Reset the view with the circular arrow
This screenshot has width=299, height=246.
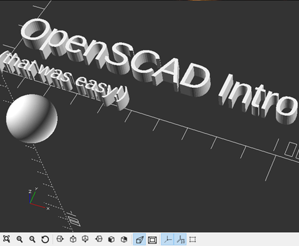45,239
